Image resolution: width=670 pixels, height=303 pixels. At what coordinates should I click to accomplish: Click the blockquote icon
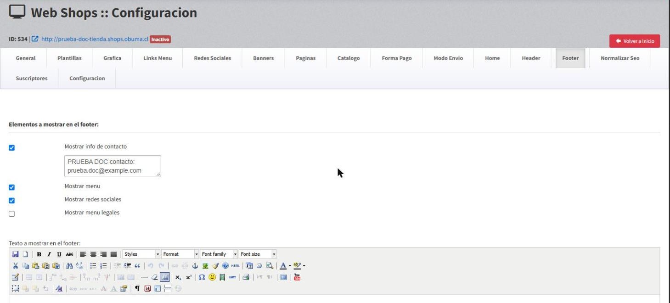pyautogui.click(x=137, y=265)
